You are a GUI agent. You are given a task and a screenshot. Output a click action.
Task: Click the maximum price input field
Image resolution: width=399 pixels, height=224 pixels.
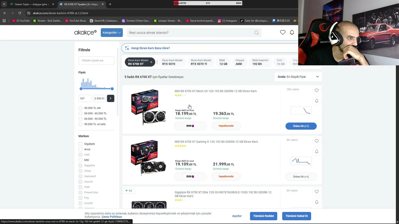[x=99, y=98]
